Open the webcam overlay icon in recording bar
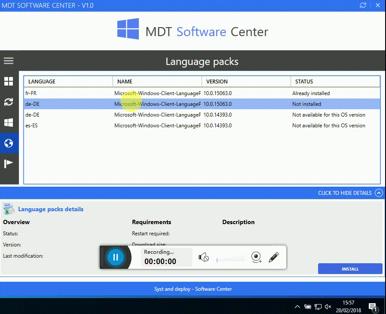This screenshot has width=386, height=314. (x=256, y=257)
